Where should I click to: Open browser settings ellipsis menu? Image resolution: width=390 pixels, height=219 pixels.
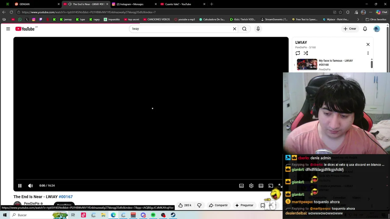370,12
